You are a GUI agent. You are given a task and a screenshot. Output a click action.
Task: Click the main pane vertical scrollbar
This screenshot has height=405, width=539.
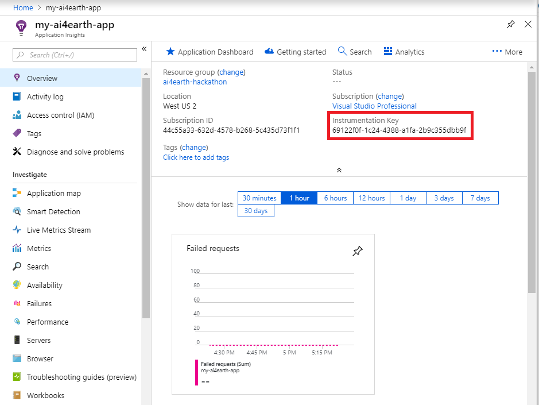532,182
